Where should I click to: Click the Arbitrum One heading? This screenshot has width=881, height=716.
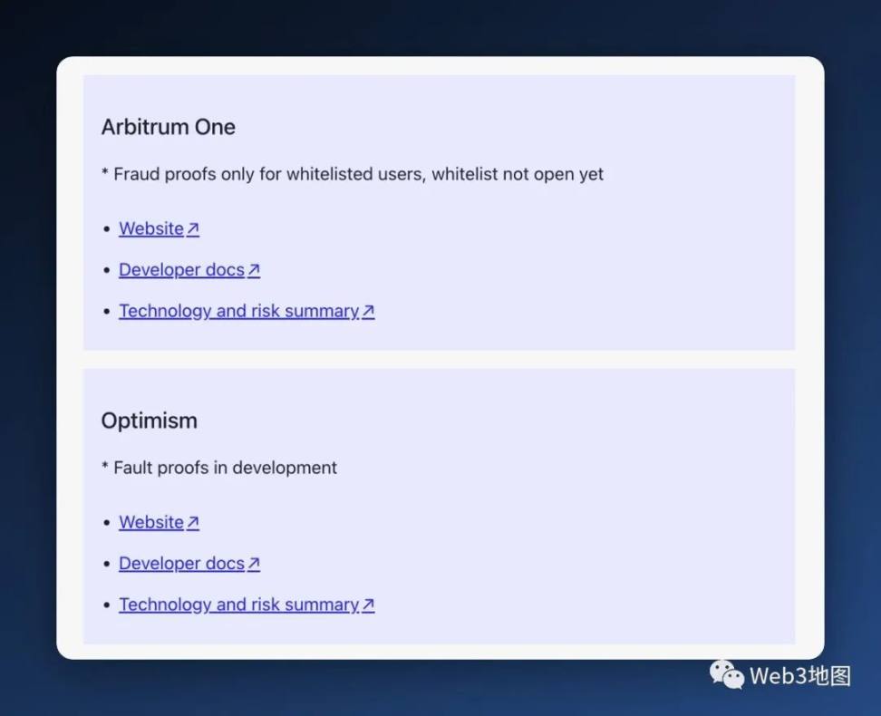(x=168, y=127)
